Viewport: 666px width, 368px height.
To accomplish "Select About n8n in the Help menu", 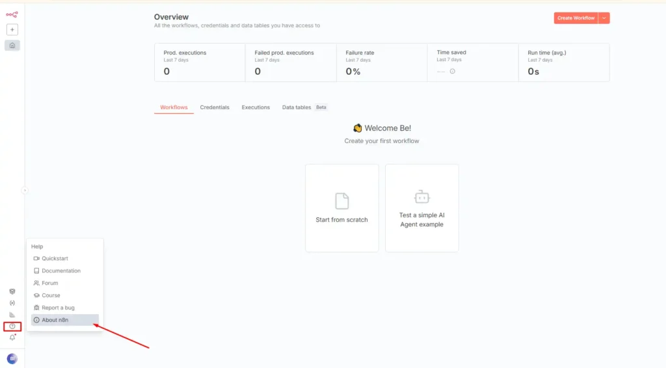I will click(55, 320).
